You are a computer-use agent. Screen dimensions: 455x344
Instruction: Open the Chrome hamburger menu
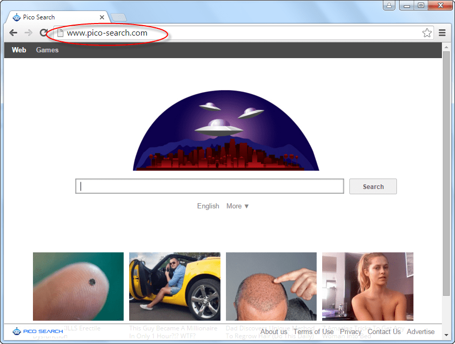(x=442, y=33)
